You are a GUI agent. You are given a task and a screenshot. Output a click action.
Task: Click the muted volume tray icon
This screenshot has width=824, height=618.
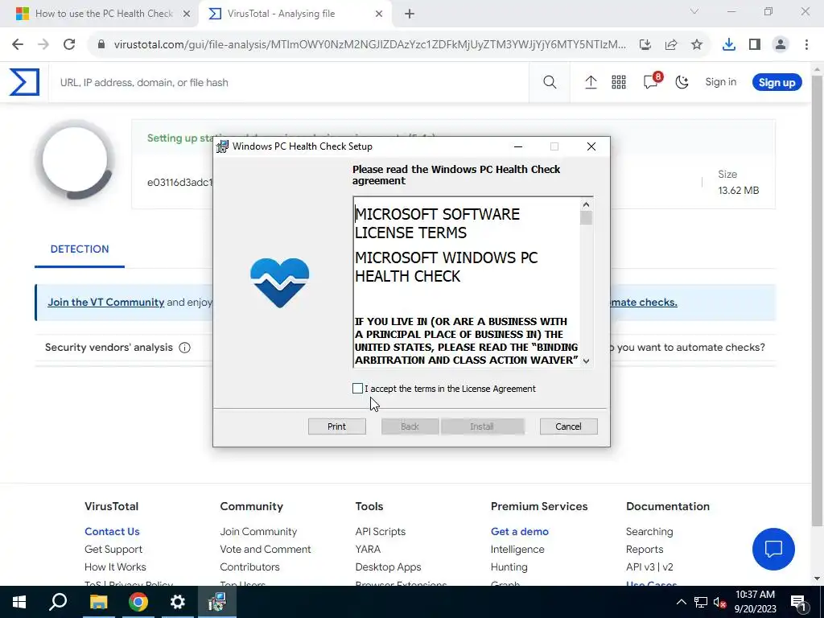click(719, 602)
